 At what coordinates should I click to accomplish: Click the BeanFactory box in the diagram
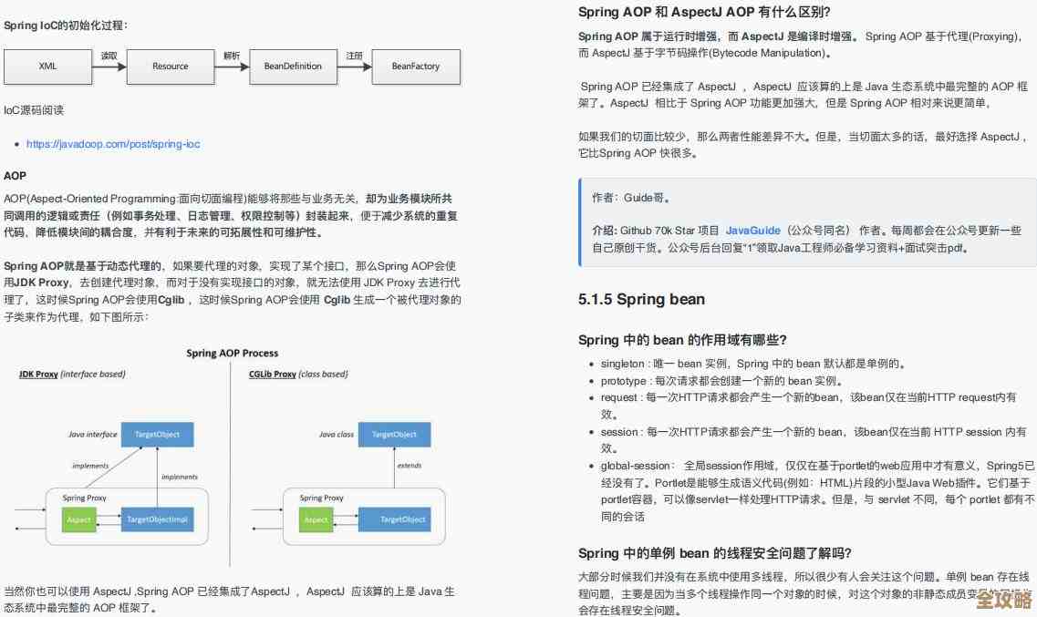pyautogui.click(x=416, y=66)
